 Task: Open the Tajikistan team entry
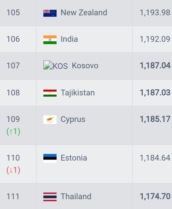pos(78,93)
